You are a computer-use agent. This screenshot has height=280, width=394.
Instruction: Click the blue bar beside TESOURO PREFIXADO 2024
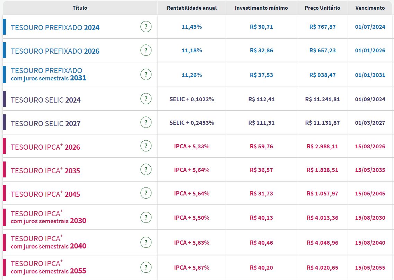4,26
